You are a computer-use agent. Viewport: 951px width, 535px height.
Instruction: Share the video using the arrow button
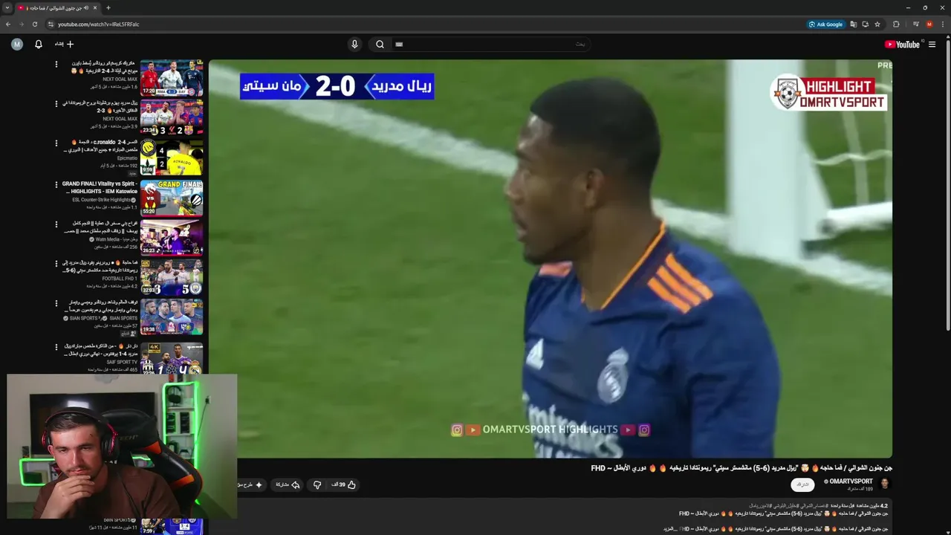[288, 484]
